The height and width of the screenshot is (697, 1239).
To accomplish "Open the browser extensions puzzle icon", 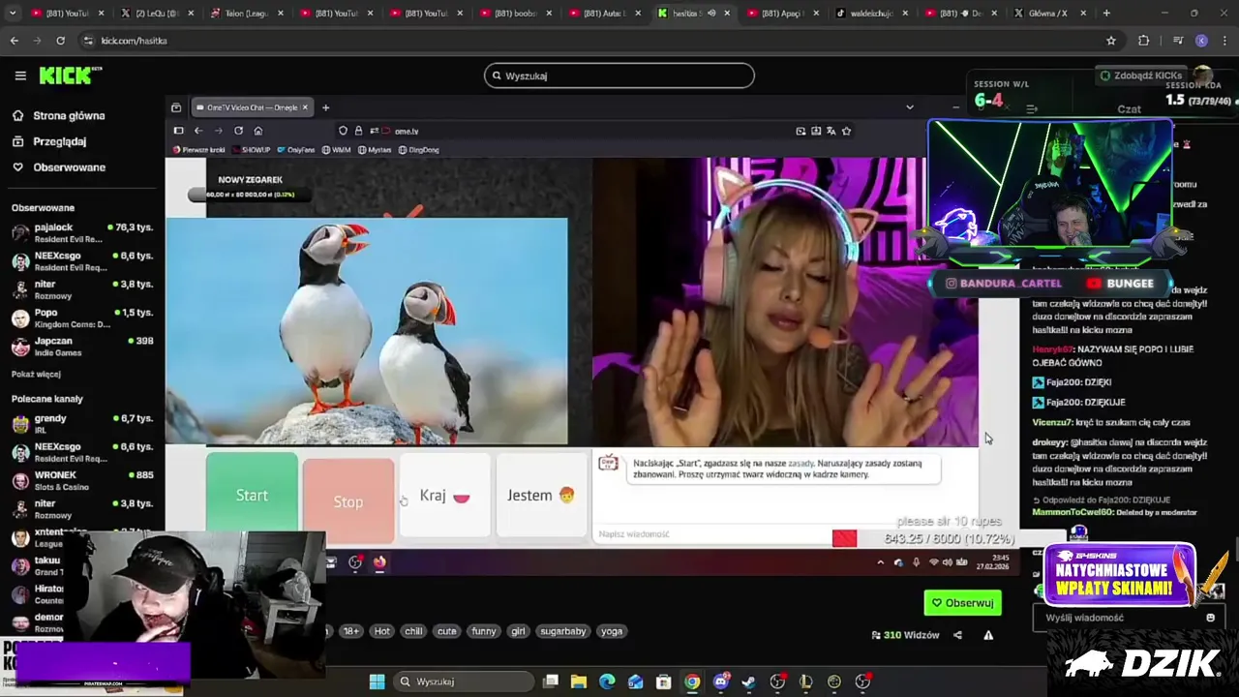I will pyautogui.click(x=1143, y=41).
